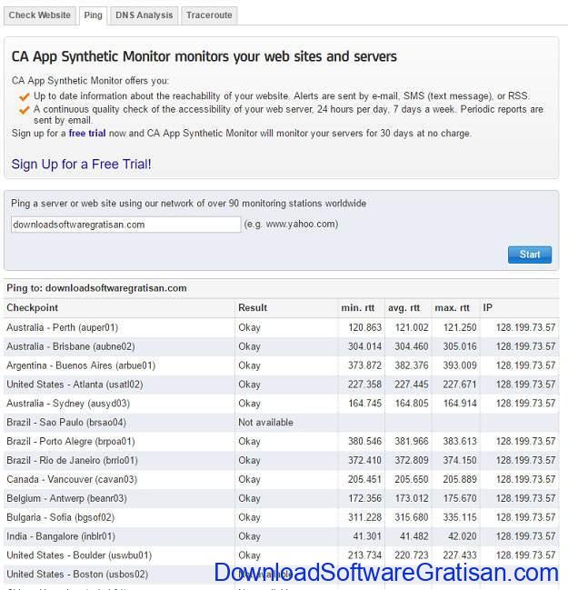Select Canada - Vancouver (cavan03) checkpoint
568x590 pixels.
[x=72, y=479]
